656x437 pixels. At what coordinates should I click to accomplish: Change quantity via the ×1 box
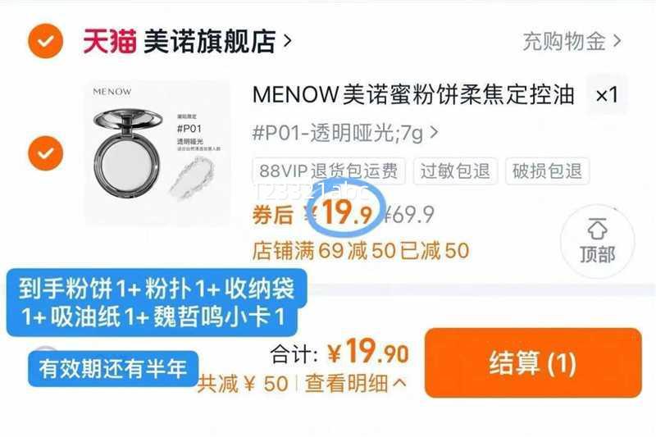point(607,94)
